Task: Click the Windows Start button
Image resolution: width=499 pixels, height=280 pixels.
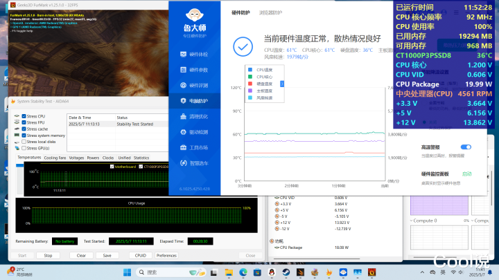Action: pyautogui.click(x=128, y=272)
